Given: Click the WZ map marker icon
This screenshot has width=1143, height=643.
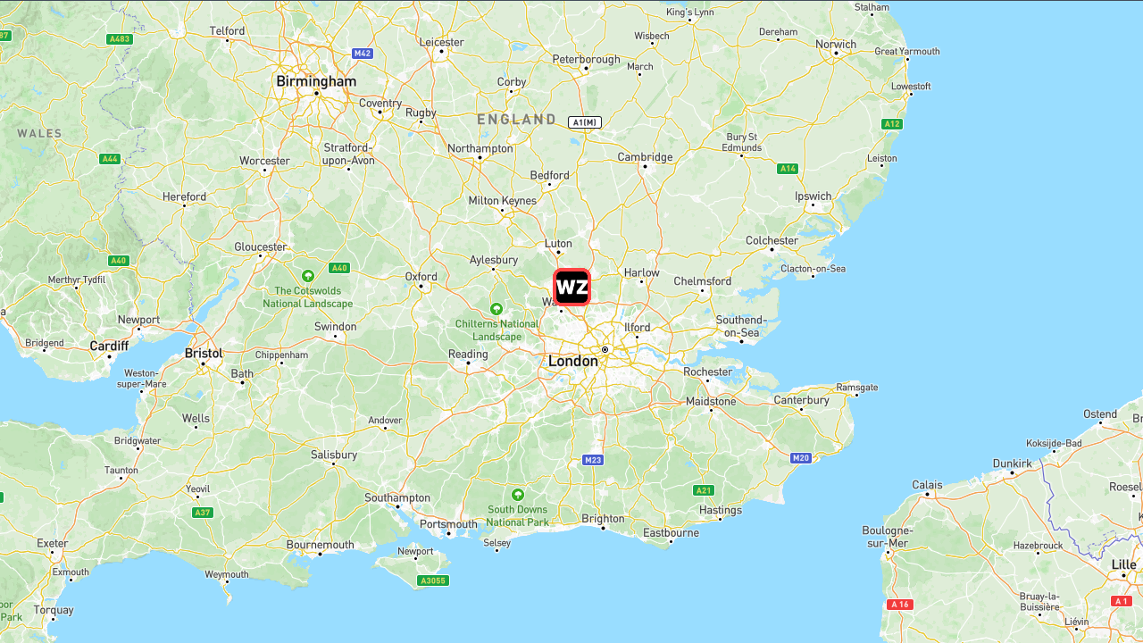Looking at the screenshot, I should [571, 287].
